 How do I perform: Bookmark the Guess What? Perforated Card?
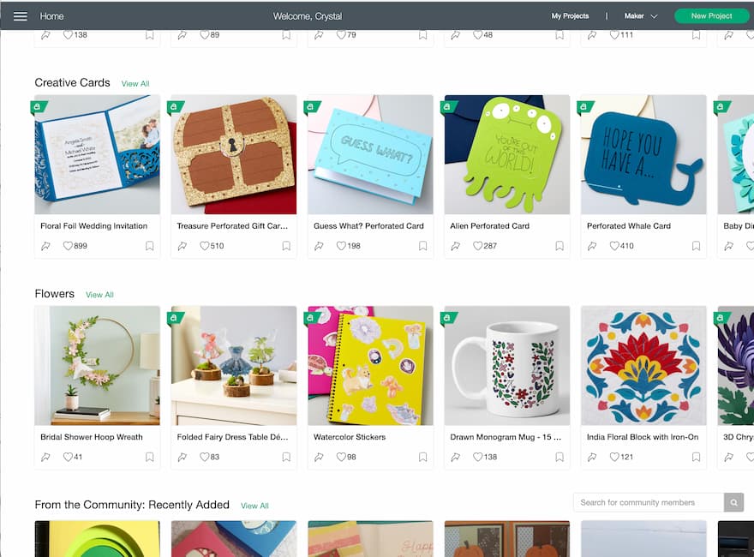(x=422, y=246)
